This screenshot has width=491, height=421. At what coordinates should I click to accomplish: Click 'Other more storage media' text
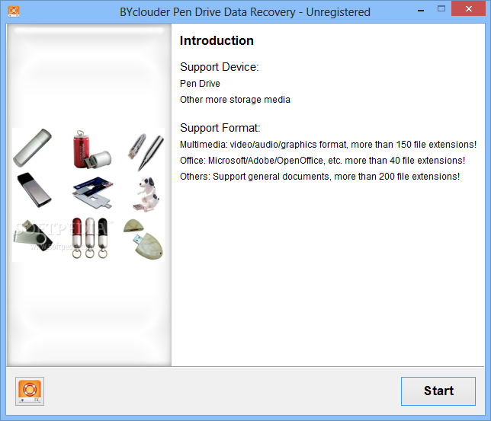235,100
